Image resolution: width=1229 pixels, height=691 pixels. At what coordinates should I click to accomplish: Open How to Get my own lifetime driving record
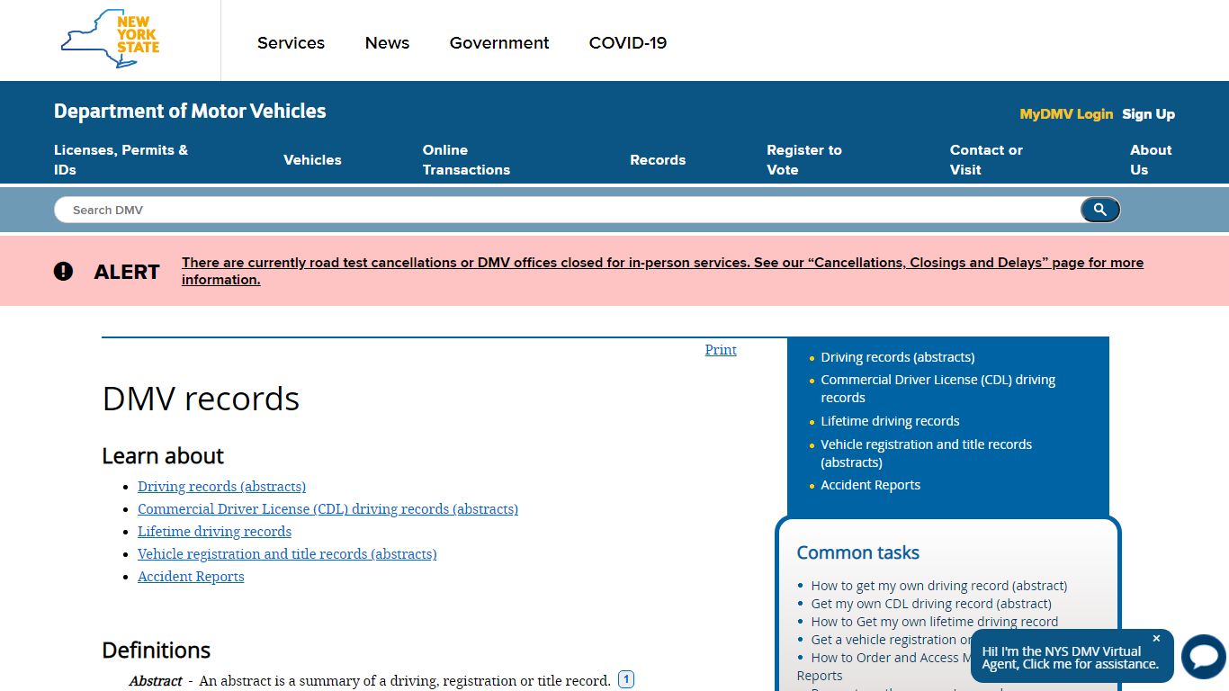tap(935, 622)
